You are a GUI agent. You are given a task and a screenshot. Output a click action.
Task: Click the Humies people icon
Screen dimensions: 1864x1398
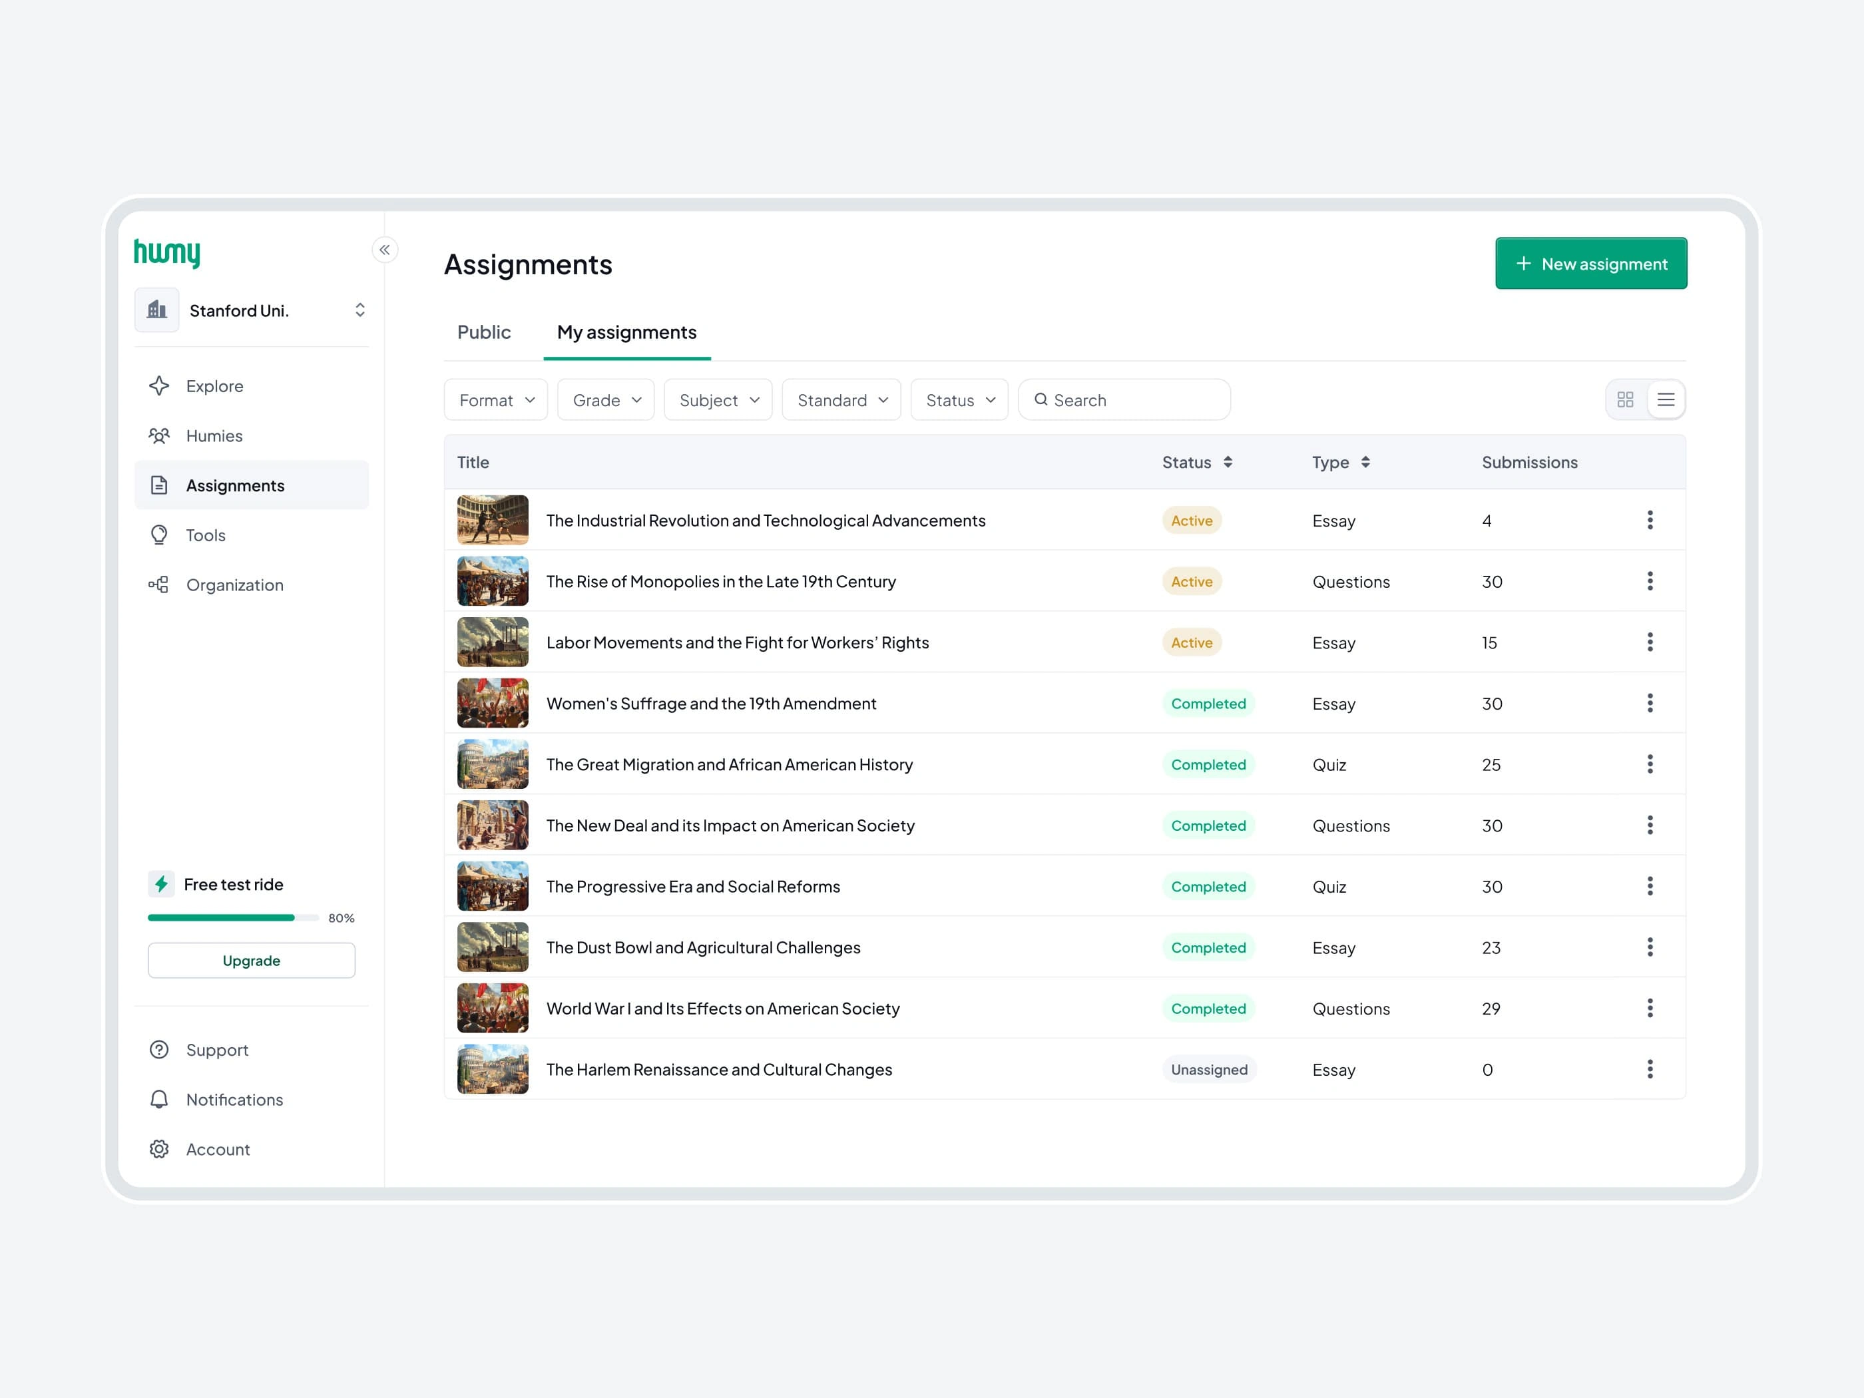click(x=159, y=435)
